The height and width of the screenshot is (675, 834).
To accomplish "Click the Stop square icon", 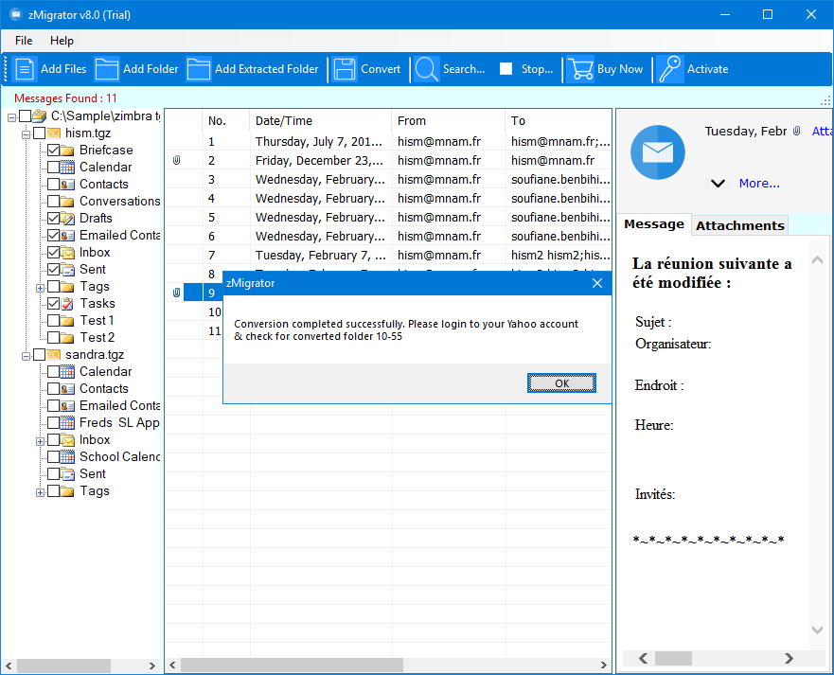I will click(506, 68).
